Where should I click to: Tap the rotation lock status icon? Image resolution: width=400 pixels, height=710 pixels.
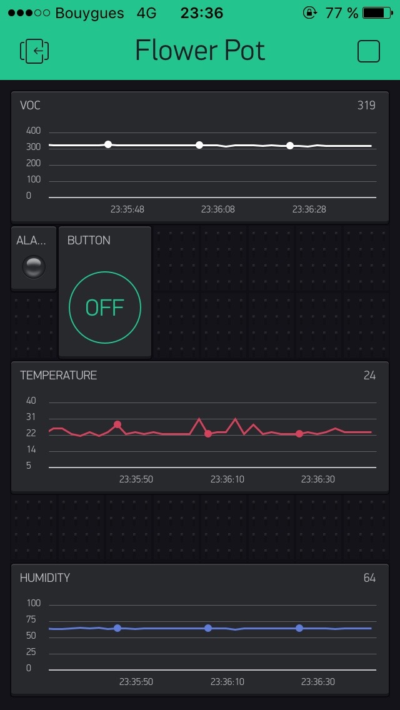(310, 12)
